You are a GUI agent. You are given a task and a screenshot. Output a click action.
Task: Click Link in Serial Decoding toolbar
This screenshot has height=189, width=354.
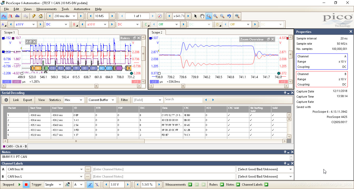[x=16, y=100]
